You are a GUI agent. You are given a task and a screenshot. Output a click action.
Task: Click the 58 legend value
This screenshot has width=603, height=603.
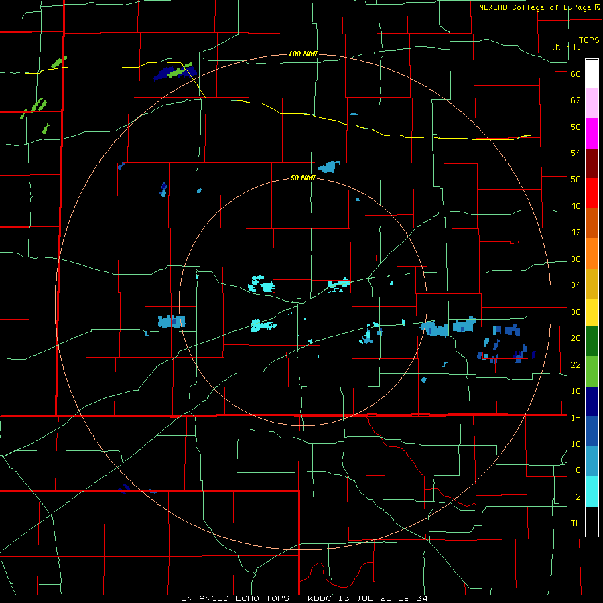pyautogui.click(x=576, y=127)
